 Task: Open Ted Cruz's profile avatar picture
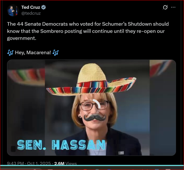(x=13, y=10)
